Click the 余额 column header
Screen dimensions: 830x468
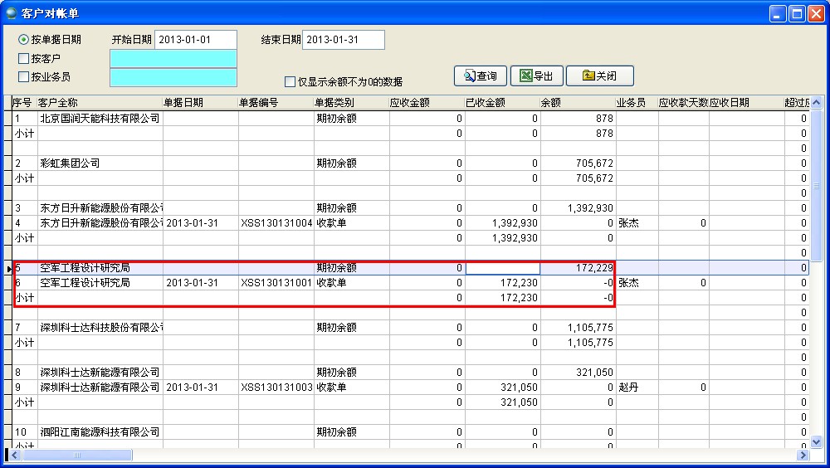(577, 103)
